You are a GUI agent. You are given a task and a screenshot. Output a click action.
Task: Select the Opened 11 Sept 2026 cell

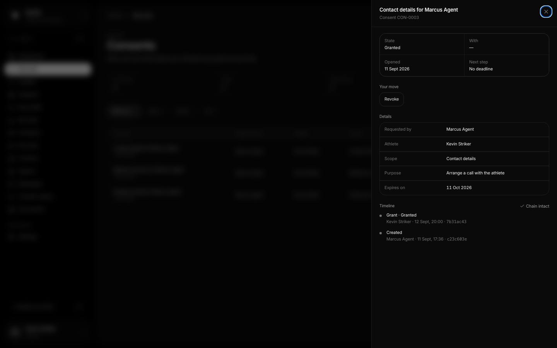pyautogui.click(x=422, y=65)
